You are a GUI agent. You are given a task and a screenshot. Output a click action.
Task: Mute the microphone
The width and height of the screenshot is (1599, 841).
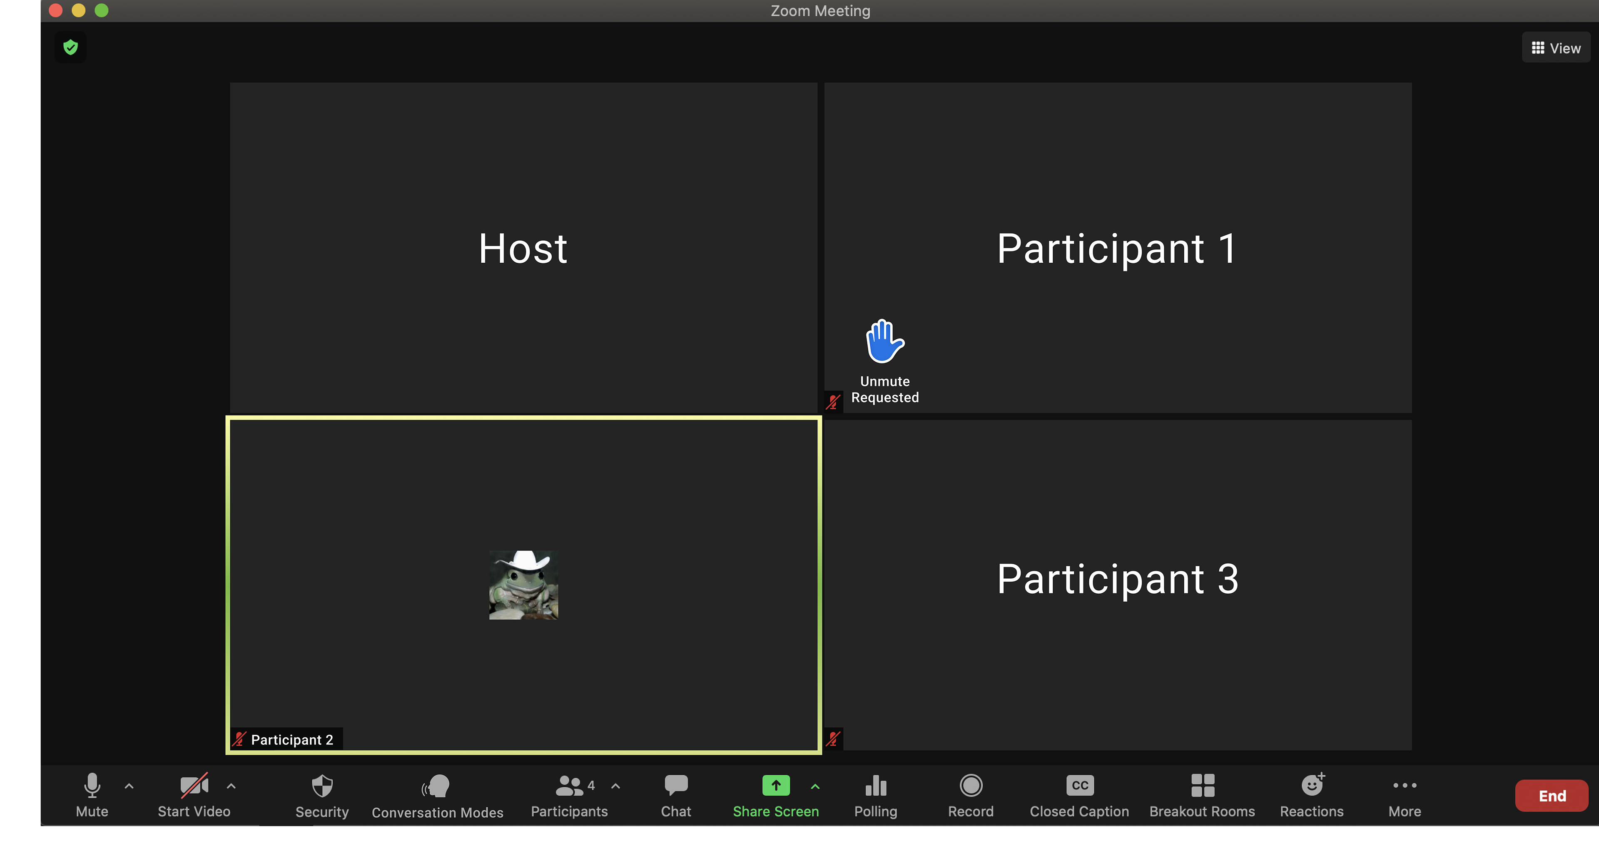pyautogui.click(x=92, y=795)
